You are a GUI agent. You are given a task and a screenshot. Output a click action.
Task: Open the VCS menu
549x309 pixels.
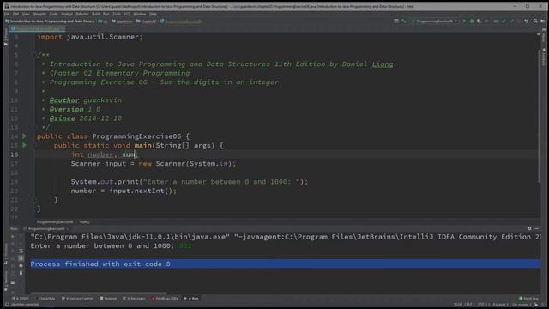[x=127, y=14]
